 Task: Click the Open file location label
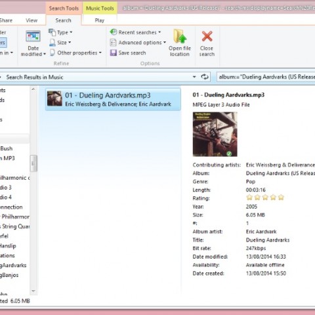[x=180, y=51]
